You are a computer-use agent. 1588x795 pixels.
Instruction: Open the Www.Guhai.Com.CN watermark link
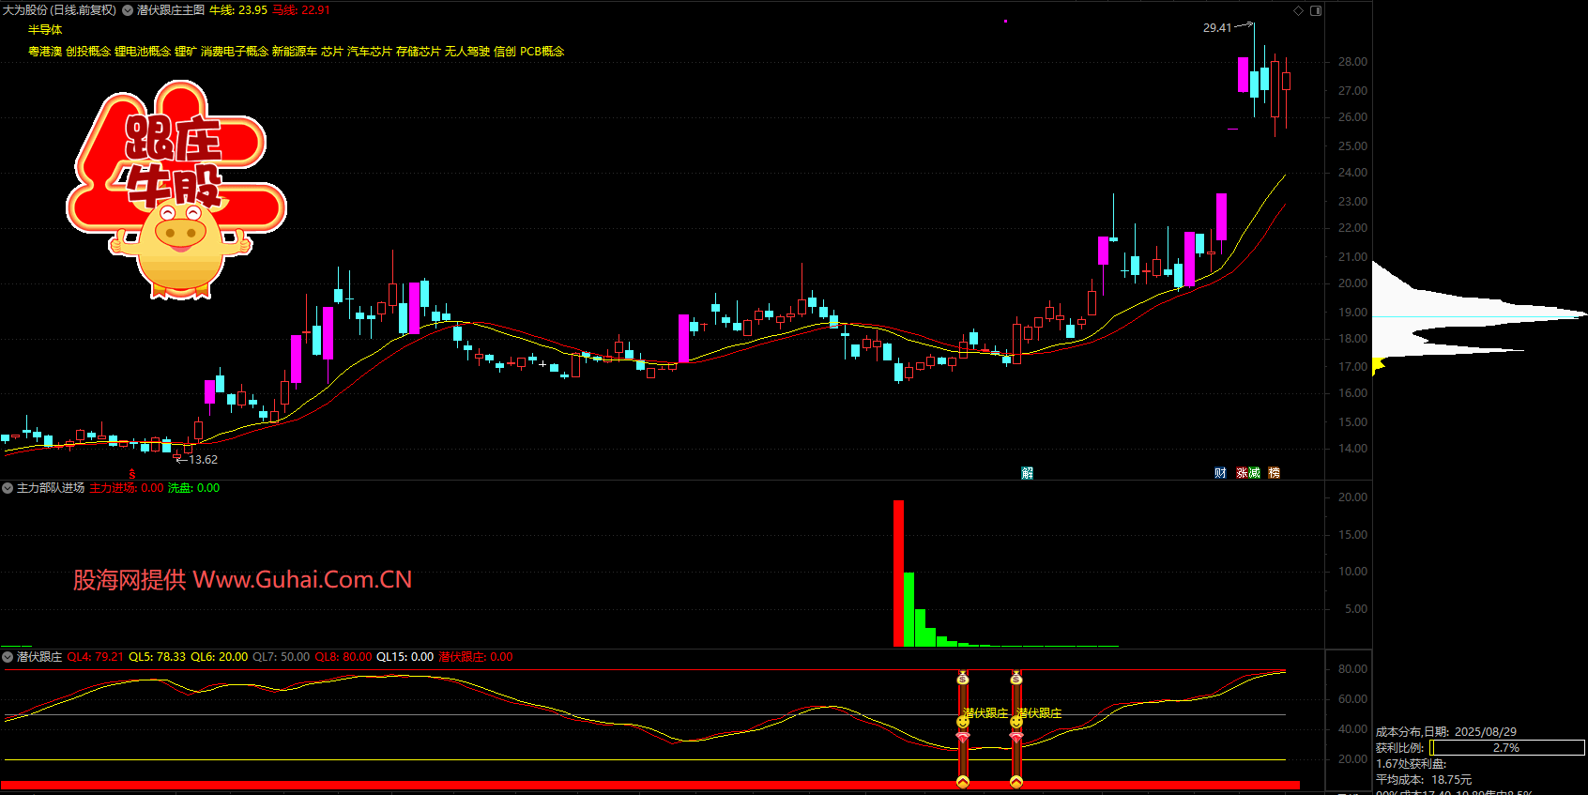tap(302, 580)
